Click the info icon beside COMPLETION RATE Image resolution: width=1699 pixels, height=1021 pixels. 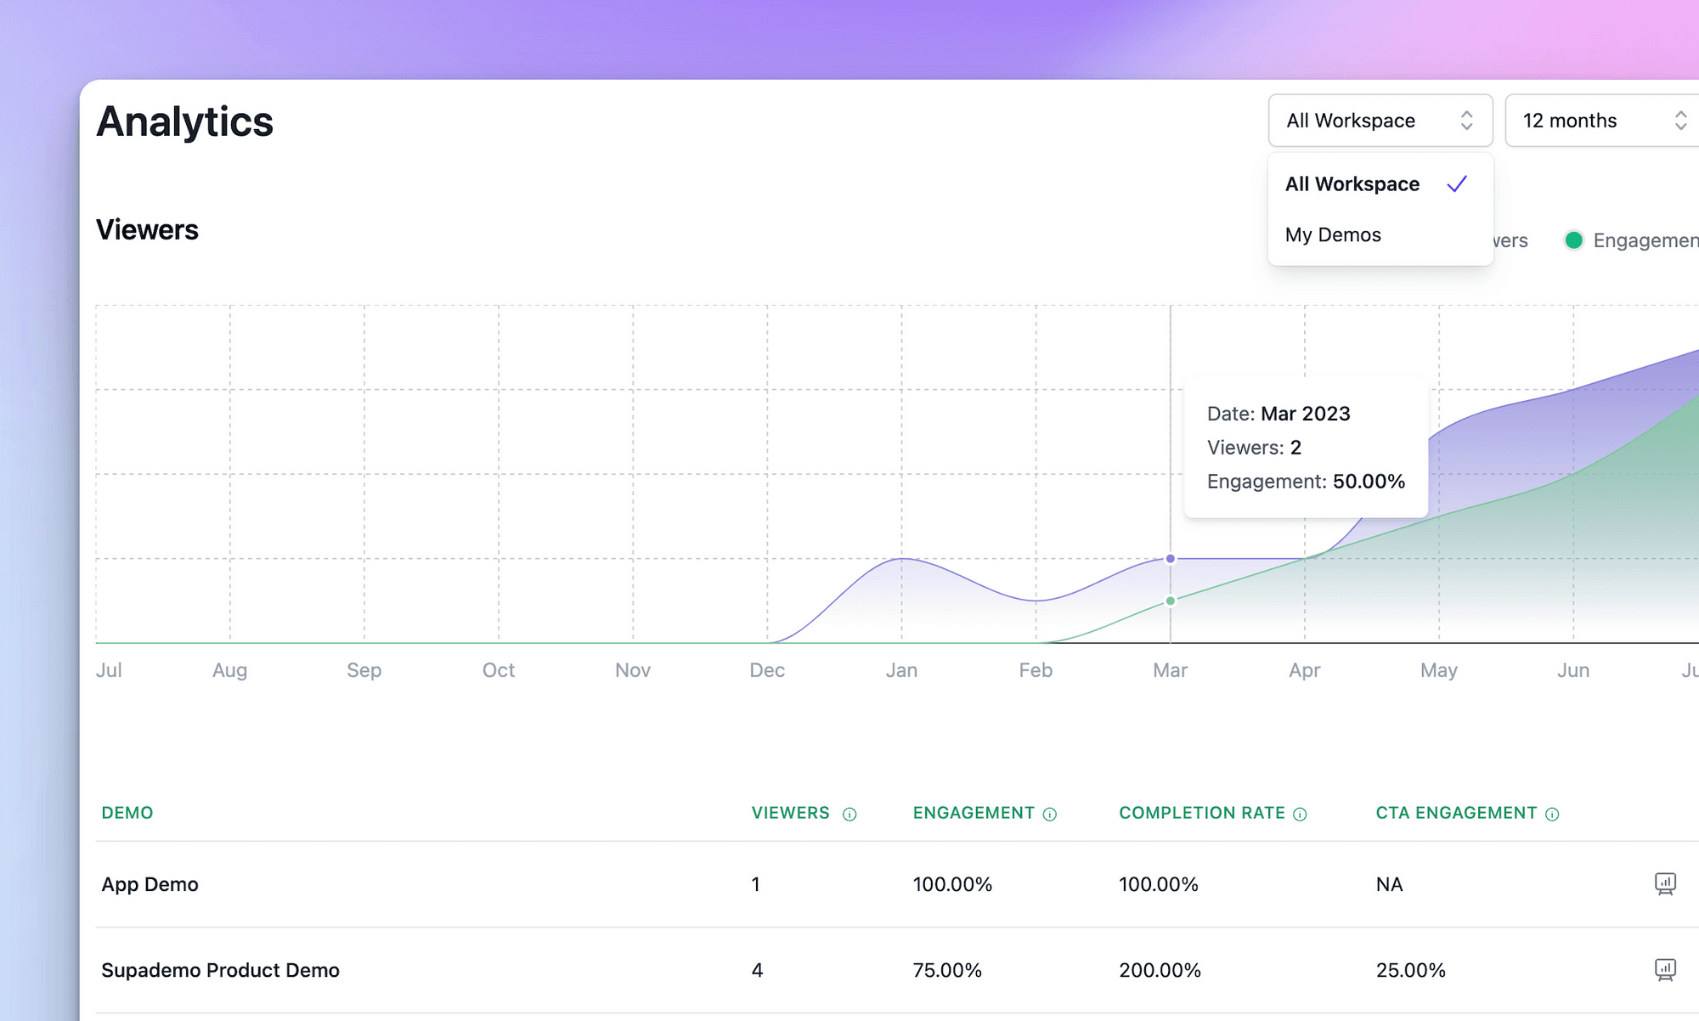(1299, 813)
